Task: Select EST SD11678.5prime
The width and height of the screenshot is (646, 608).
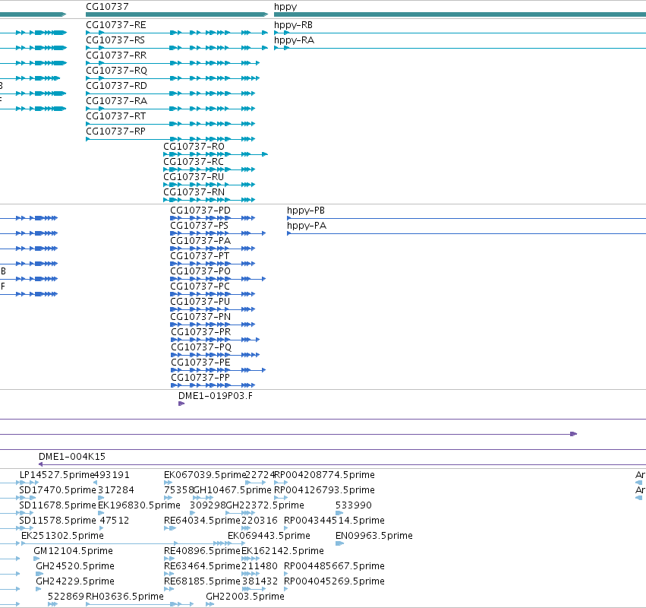Action: pos(58,505)
